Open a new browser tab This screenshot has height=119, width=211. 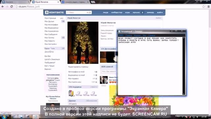(x=93, y=2)
